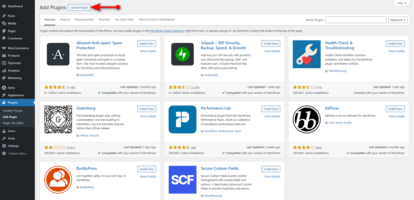Open More Details for Secure Custom Fields

pyautogui.click(x=273, y=177)
